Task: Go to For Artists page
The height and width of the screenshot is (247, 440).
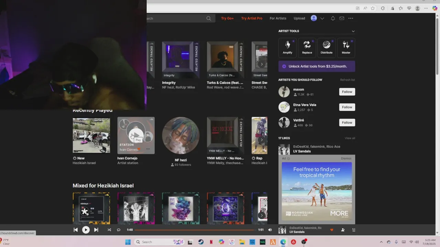Action: pos(278,18)
